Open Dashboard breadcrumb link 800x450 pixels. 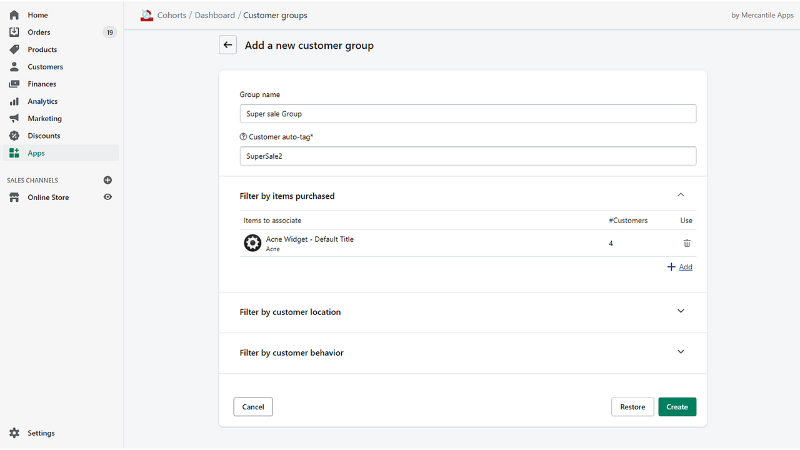pyautogui.click(x=215, y=16)
